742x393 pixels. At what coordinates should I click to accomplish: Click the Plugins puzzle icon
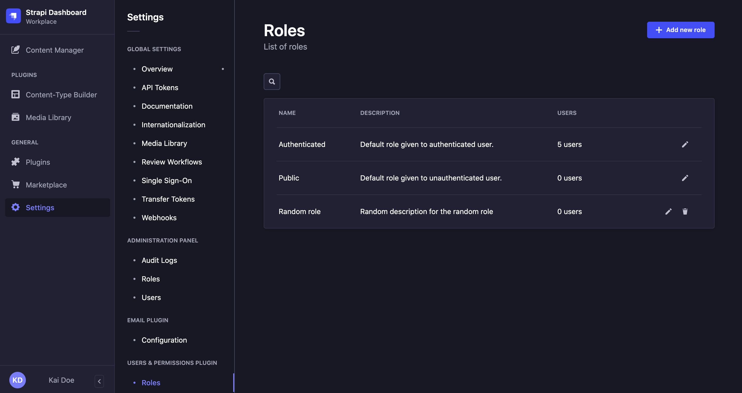point(16,162)
